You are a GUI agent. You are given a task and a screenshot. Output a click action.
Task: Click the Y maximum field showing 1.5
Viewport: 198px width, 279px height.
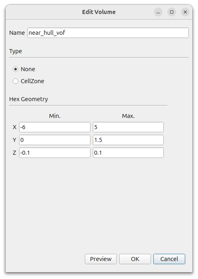click(128, 140)
